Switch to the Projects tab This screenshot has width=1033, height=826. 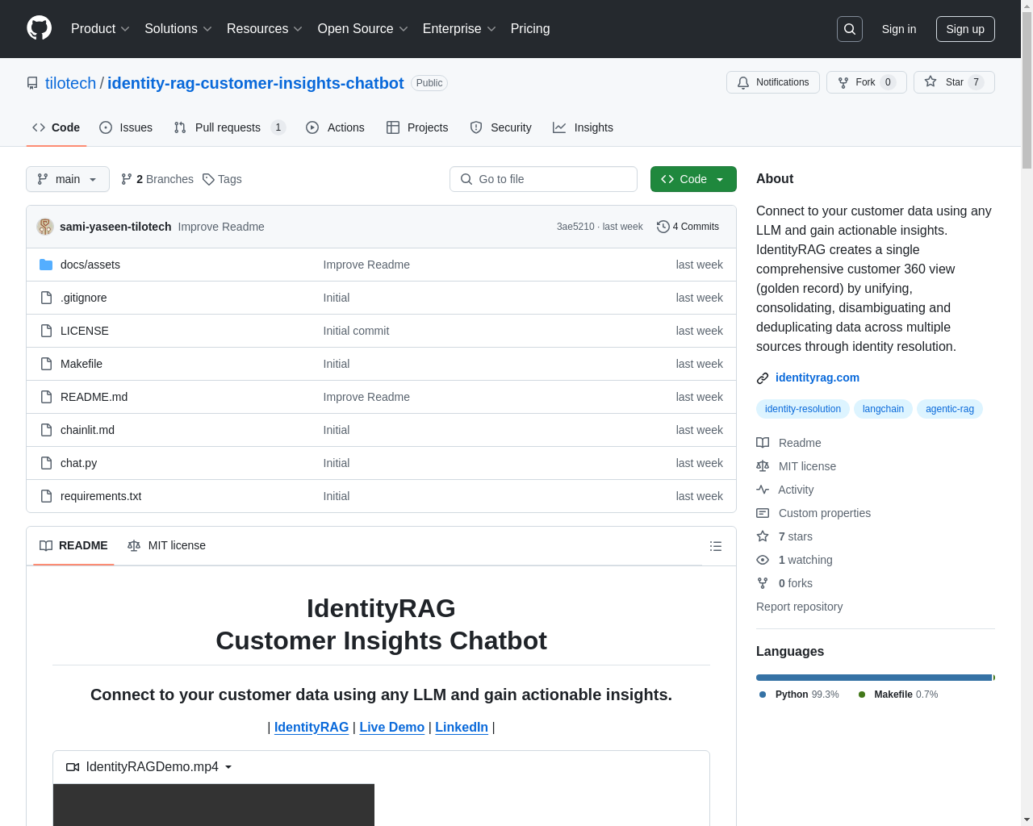(417, 127)
